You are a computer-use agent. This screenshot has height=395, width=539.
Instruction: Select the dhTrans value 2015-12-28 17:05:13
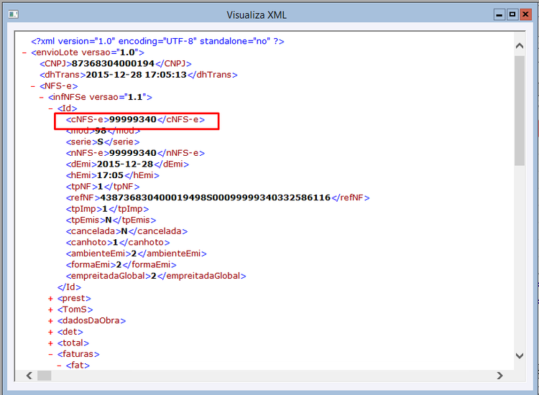pos(136,75)
